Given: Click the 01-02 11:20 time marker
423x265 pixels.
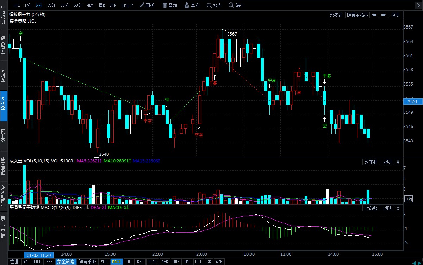Looking at the screenshot, I should (x=39, y=255).
